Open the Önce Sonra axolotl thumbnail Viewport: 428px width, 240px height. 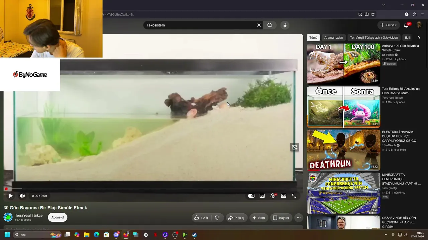tap(343, 107)
